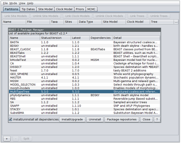The height and width of the screenshot is (144, 181).
Task: Click the Latest column header
Action: click(x=80, y=38)
